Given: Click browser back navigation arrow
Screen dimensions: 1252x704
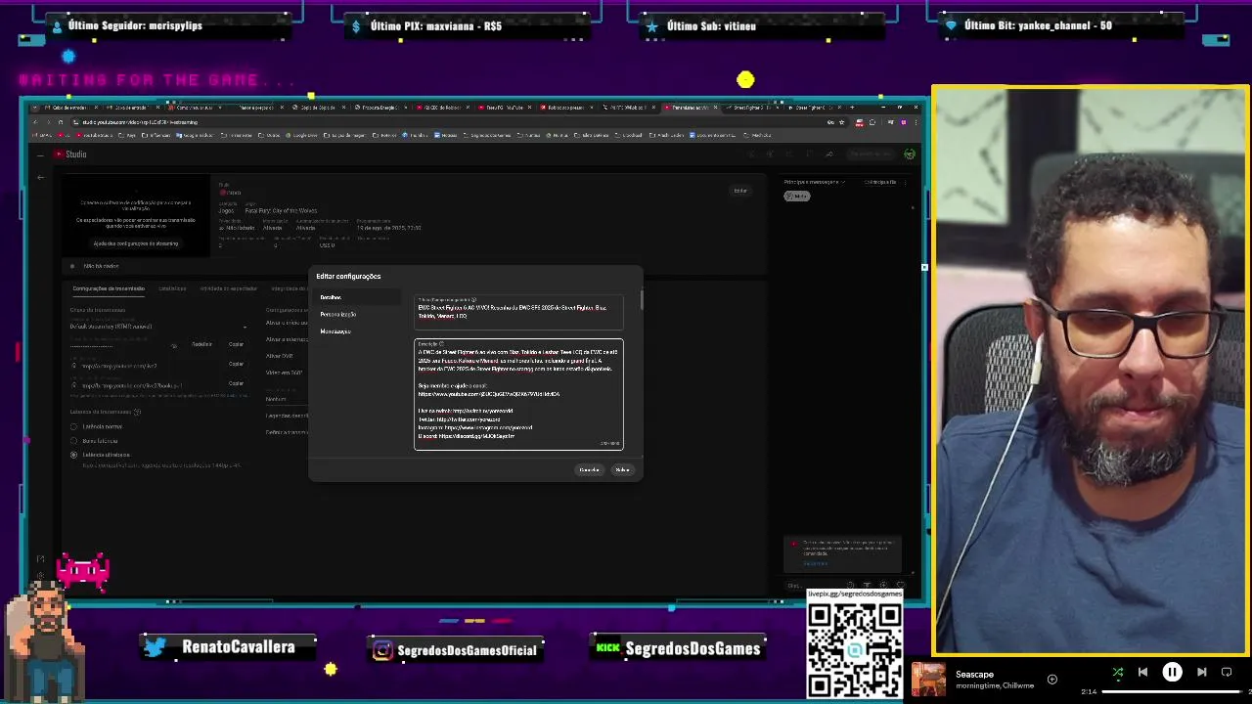Looking at the screenshot, I should (x=37, y=122).
